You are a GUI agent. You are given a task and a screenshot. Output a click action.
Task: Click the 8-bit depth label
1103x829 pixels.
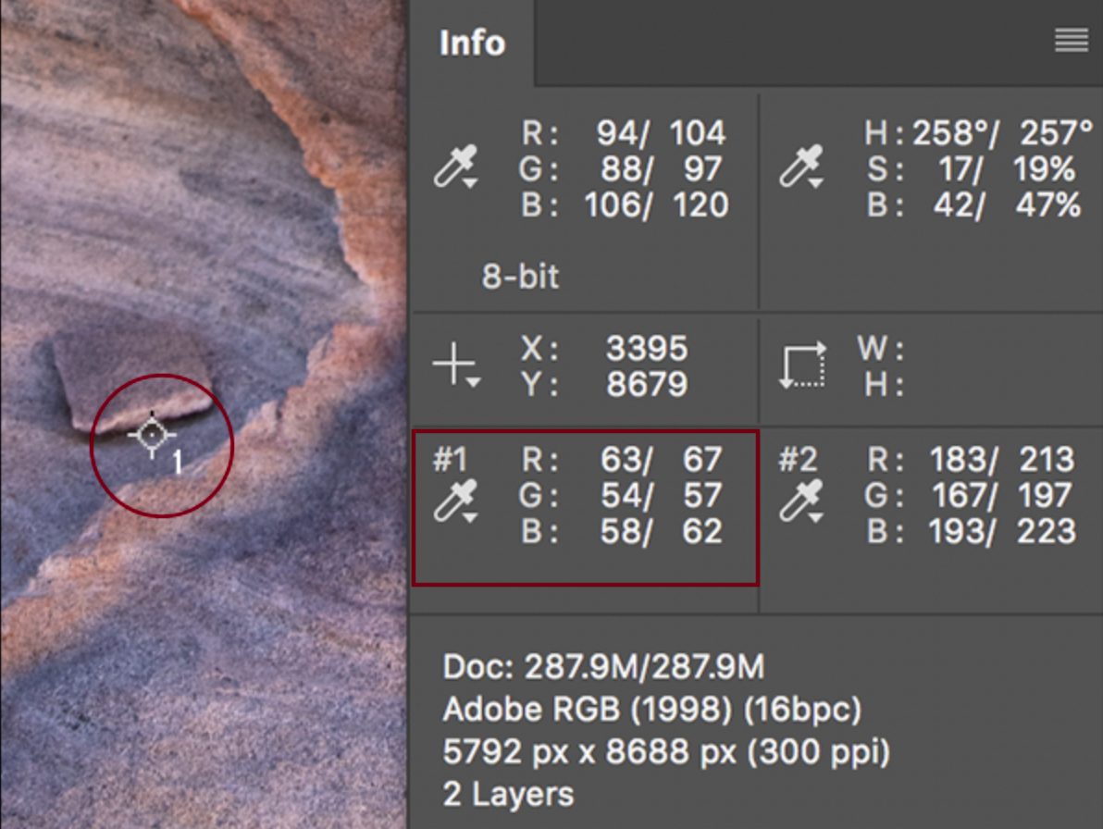point(520,277)
